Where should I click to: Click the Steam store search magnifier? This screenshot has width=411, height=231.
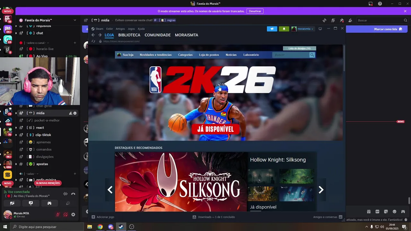click(312, 55)
